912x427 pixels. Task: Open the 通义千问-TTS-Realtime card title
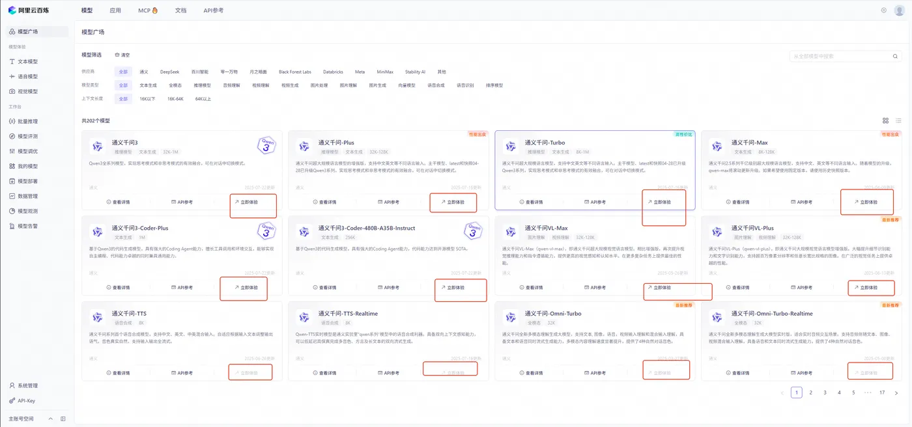click(x=348, y=314)
